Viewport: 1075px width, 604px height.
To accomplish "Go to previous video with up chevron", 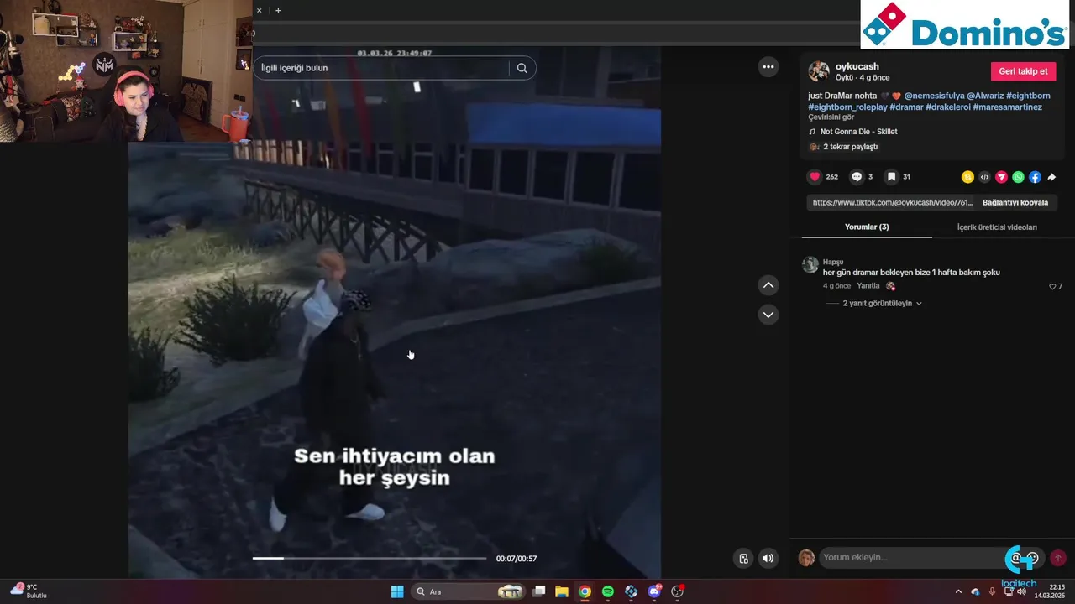I will (768, 285).
